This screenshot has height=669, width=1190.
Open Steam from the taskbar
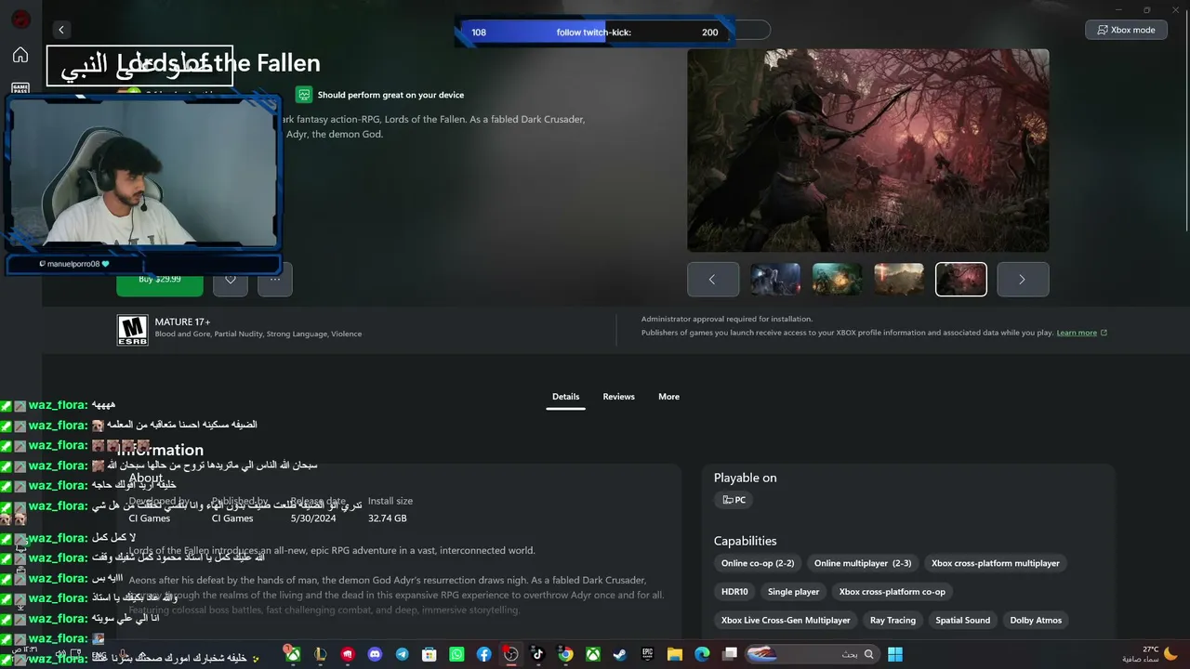pyautogui.click(x=619, y=654)
